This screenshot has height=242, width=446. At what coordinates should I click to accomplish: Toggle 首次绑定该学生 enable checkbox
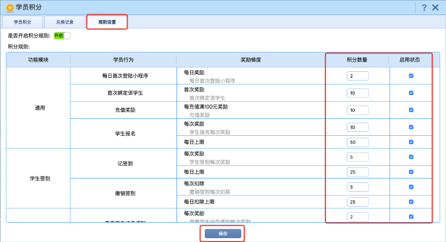(x=411, y=93)
